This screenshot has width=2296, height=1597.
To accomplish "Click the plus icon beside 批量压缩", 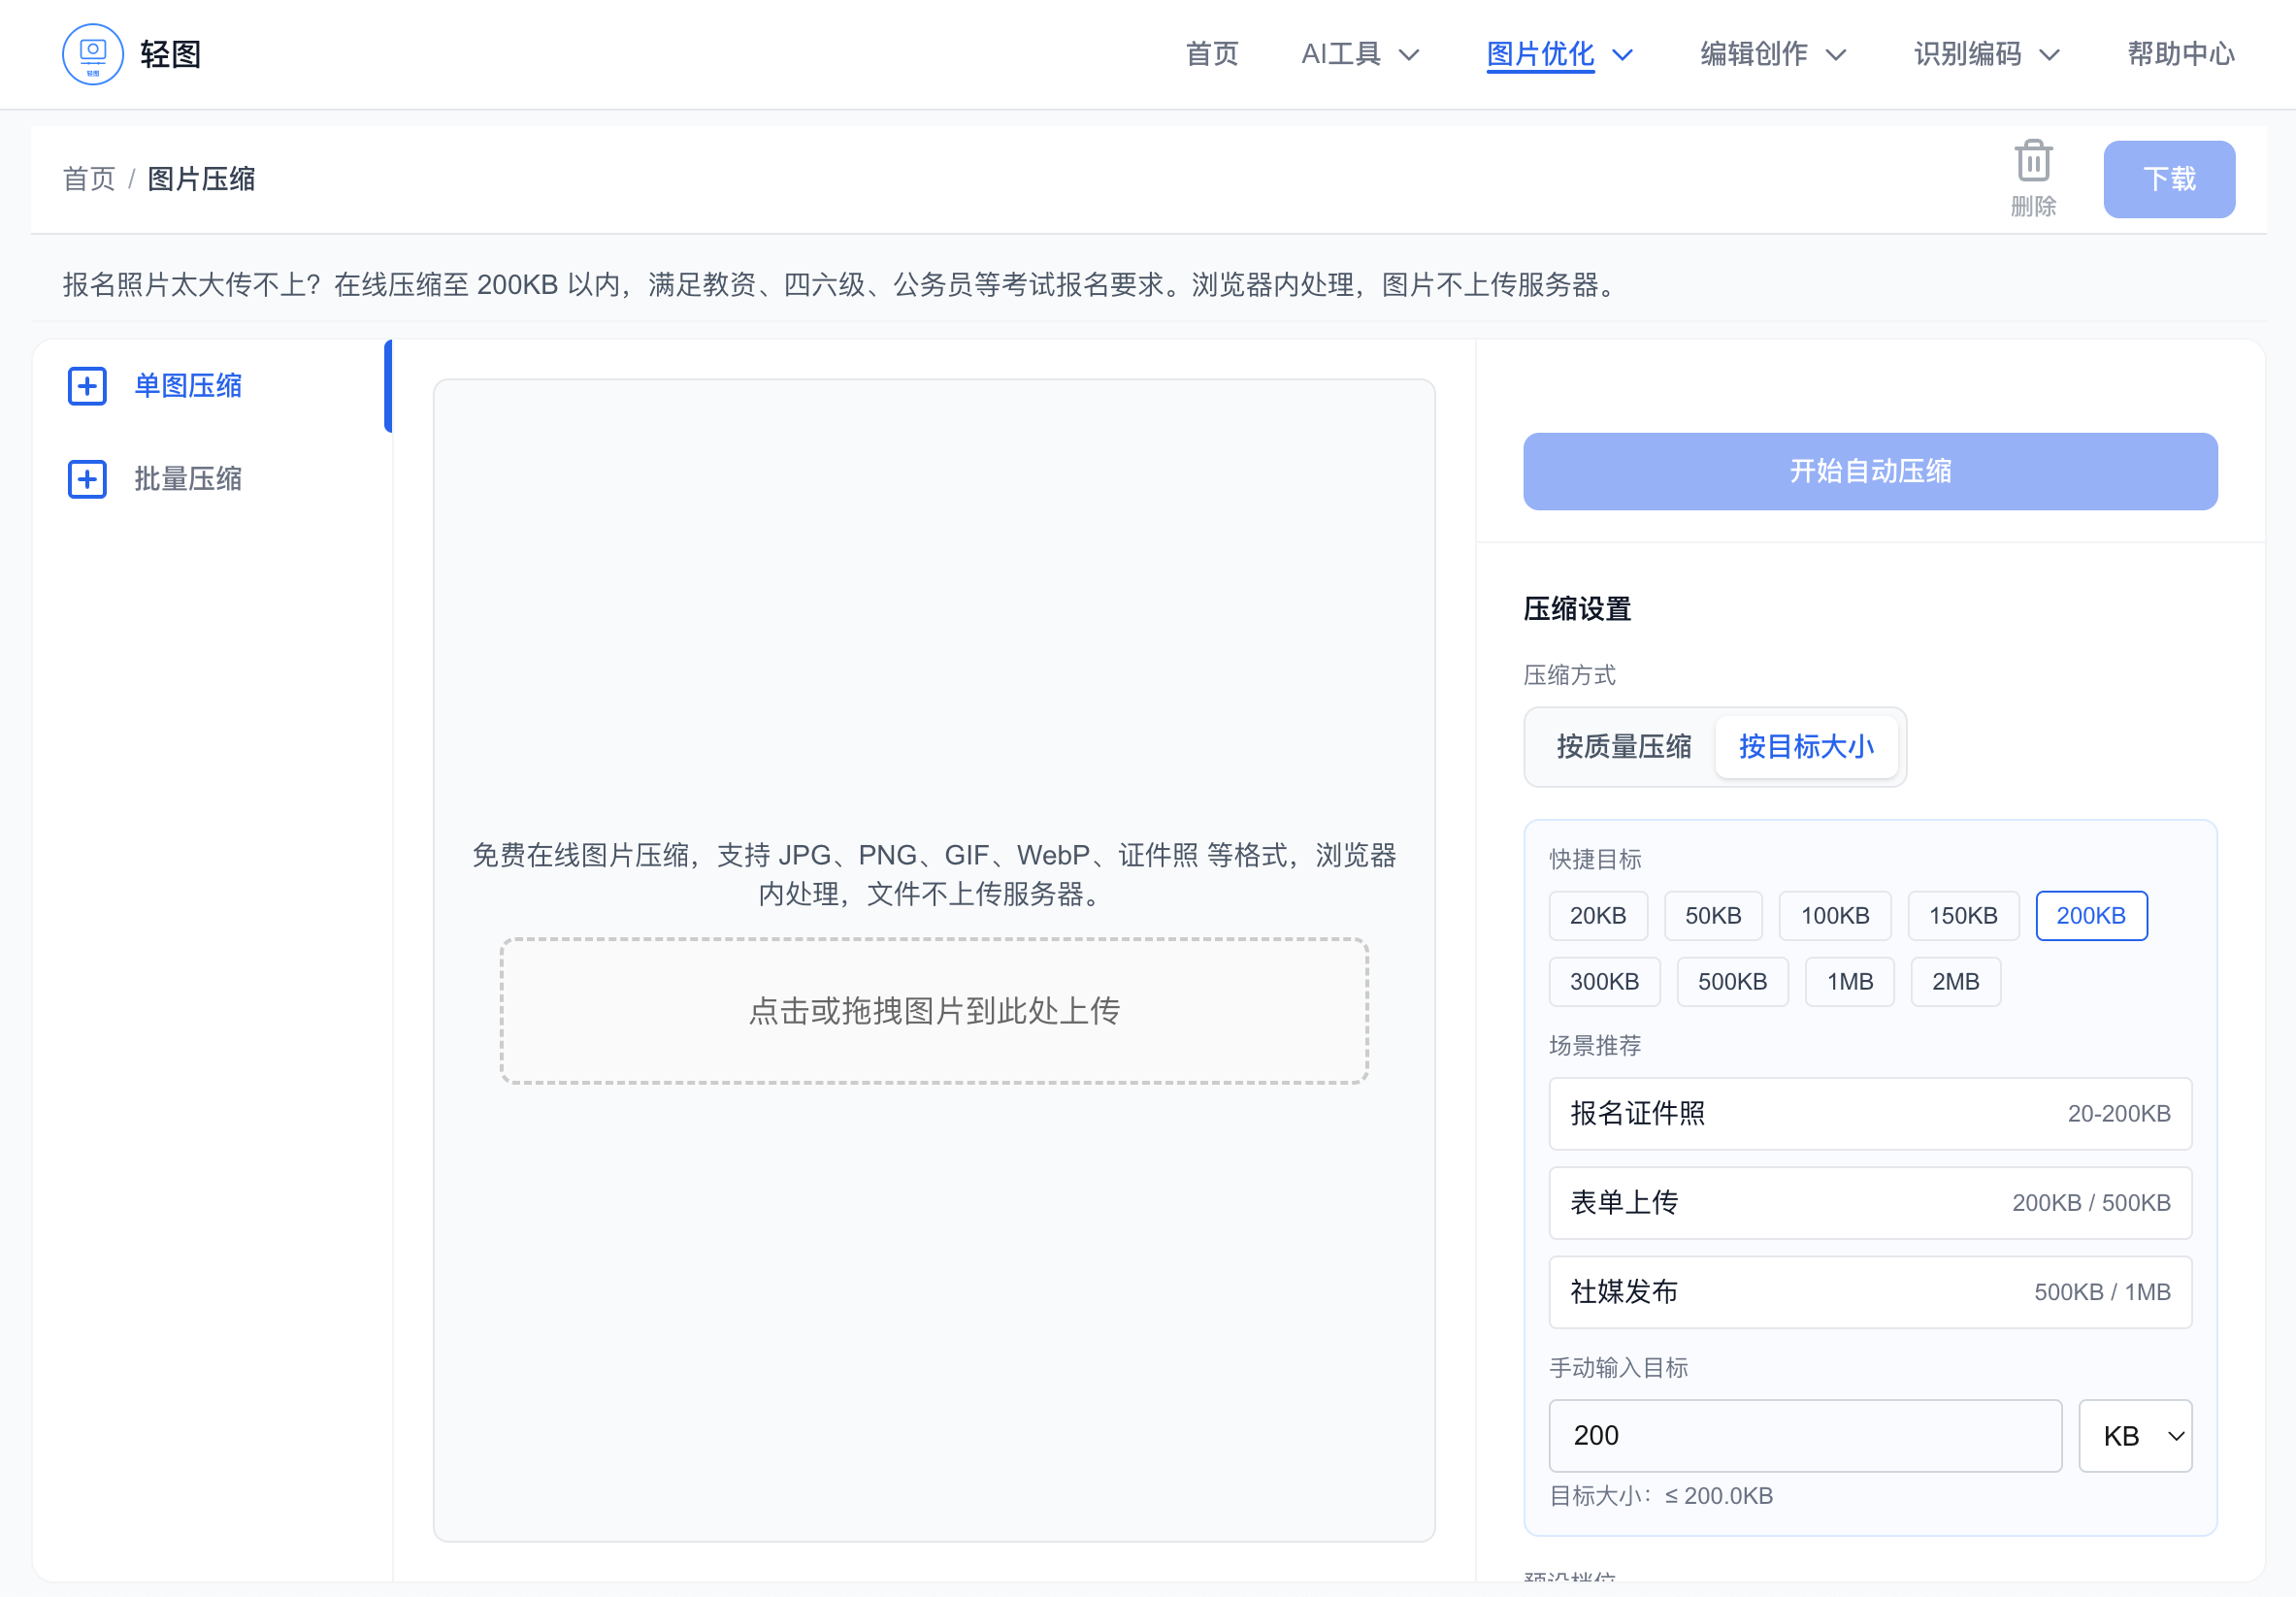I will pos(86,479).
